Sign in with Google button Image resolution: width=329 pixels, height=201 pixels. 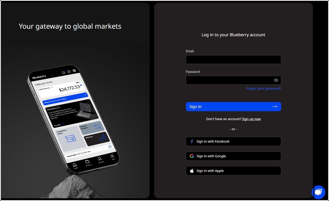click(233, 156)
